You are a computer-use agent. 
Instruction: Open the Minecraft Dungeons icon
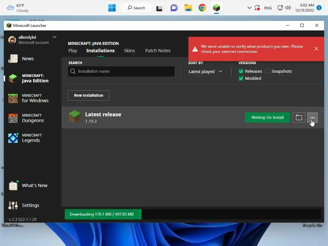pyautogui.click(x=13, y=118)
